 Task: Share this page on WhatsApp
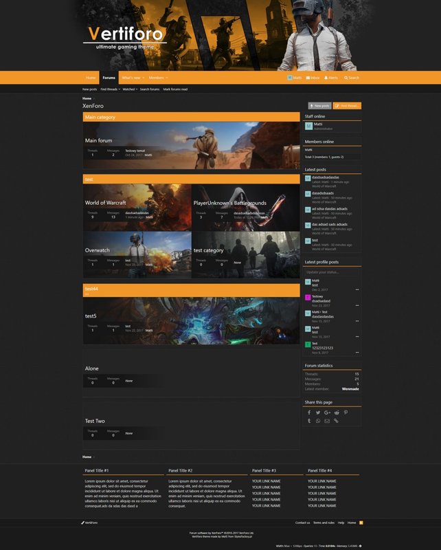click(318, 421)
